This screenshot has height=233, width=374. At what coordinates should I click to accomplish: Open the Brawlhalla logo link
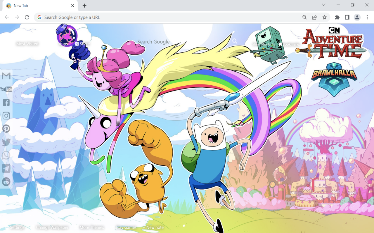click(x=334, y=80)
